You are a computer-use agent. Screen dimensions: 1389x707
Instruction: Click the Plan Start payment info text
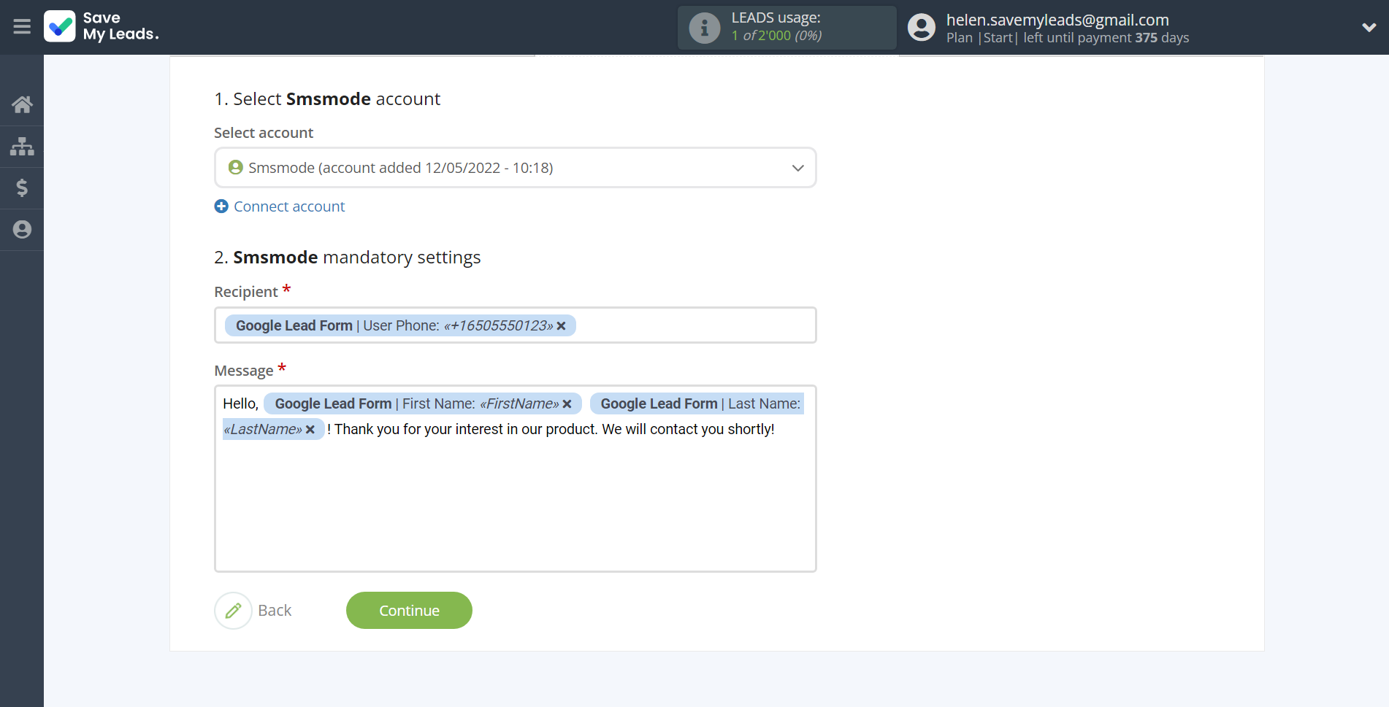1068,38
